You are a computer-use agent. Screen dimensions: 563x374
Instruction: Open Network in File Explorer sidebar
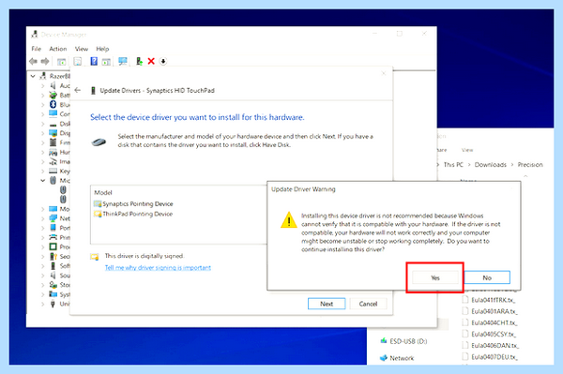click(x=397, y=358)
